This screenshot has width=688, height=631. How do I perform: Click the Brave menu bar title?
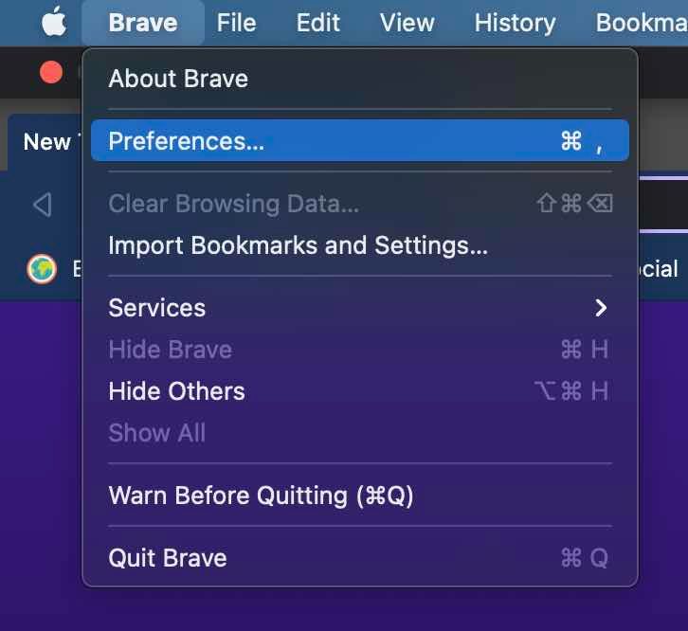tap(143, 23)
